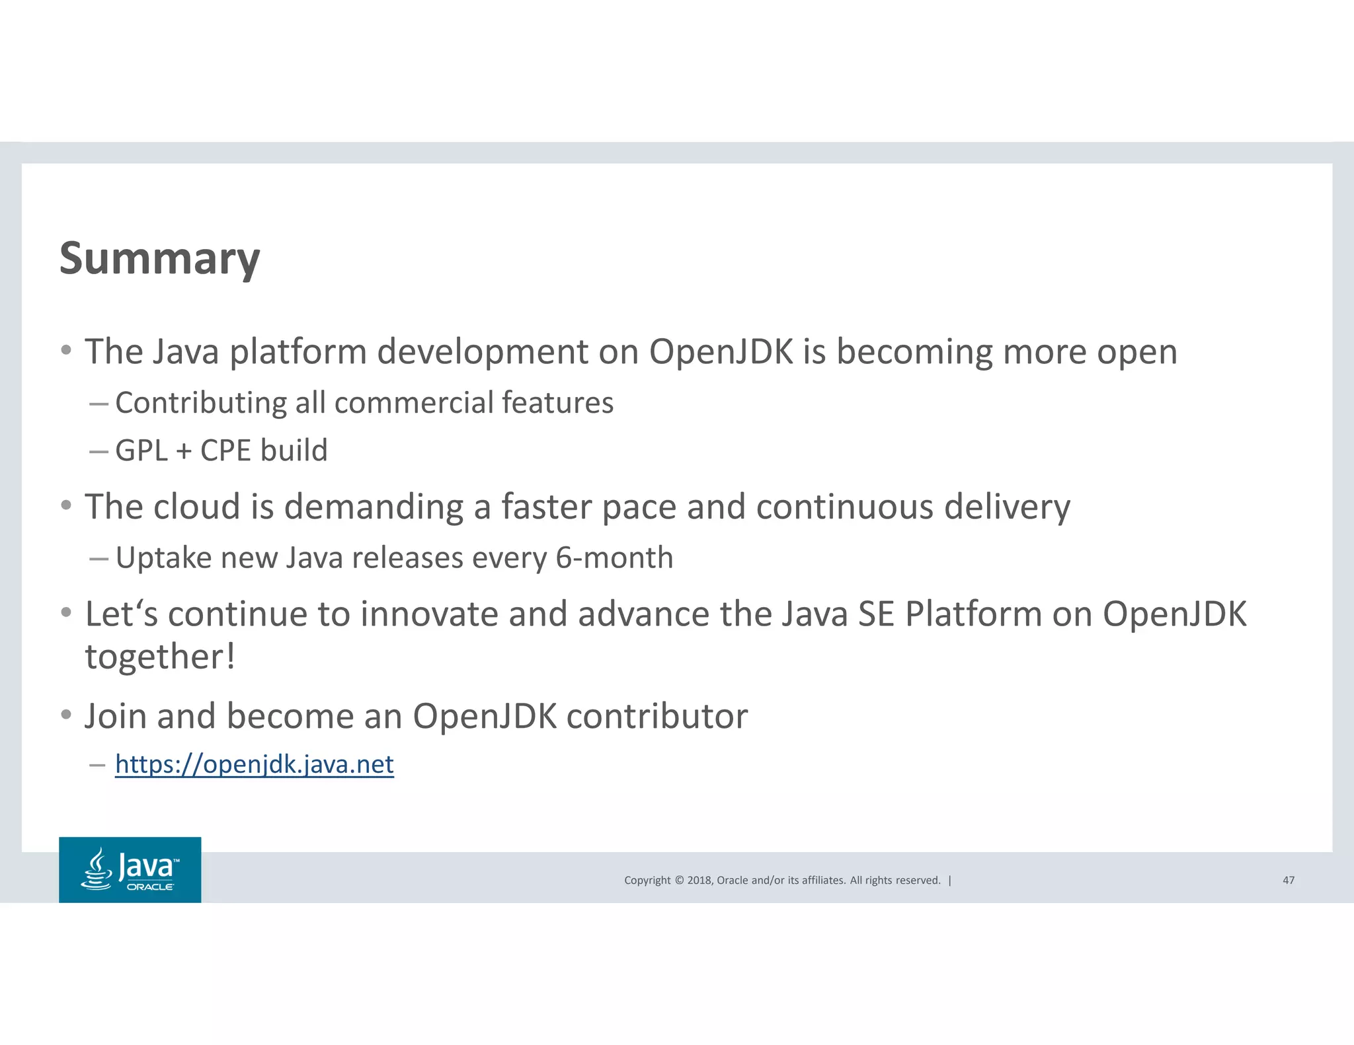Click the first bullet point dot marker
Image resolution: width=1354 pixels, height=1045 pixels.
click(x=66, y=350)
